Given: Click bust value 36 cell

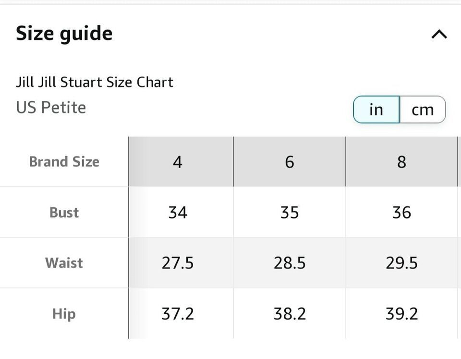Looking at the screenshot, I should click(401, 212).
